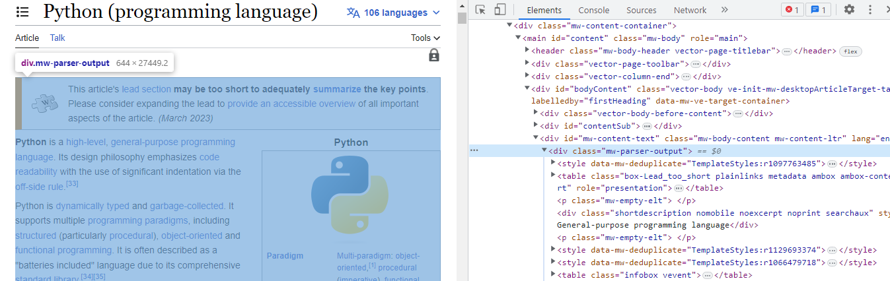Open the 'off-side rule' link
Viewport: 890px width, 281px height.
(39, 187)
